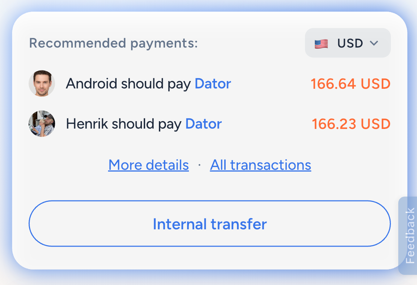
Task: View the All transactions link
Action: [x=260, y=165]
